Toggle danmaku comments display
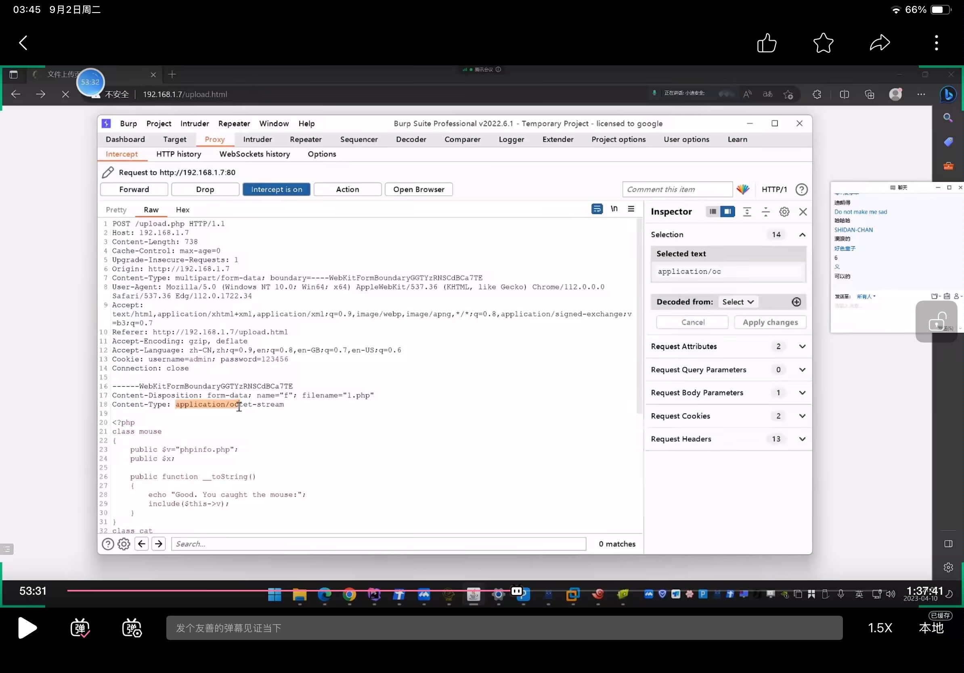The image size is (964, 673). [x=80, y=628]
